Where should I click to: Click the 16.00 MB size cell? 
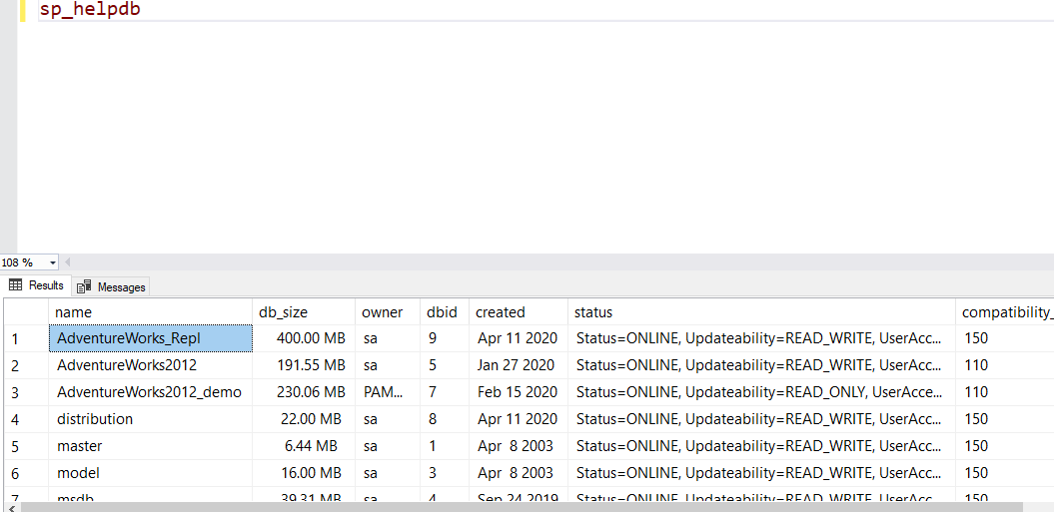(x=304, y=473)
